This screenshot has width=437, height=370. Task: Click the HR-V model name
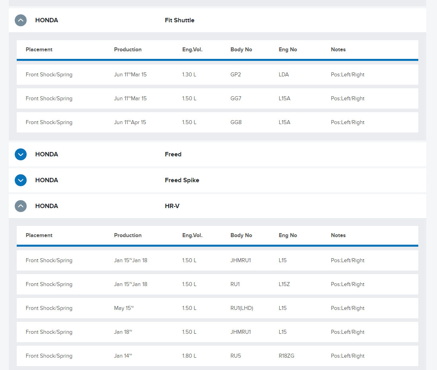pyautogui.click(x=172, y=206)
